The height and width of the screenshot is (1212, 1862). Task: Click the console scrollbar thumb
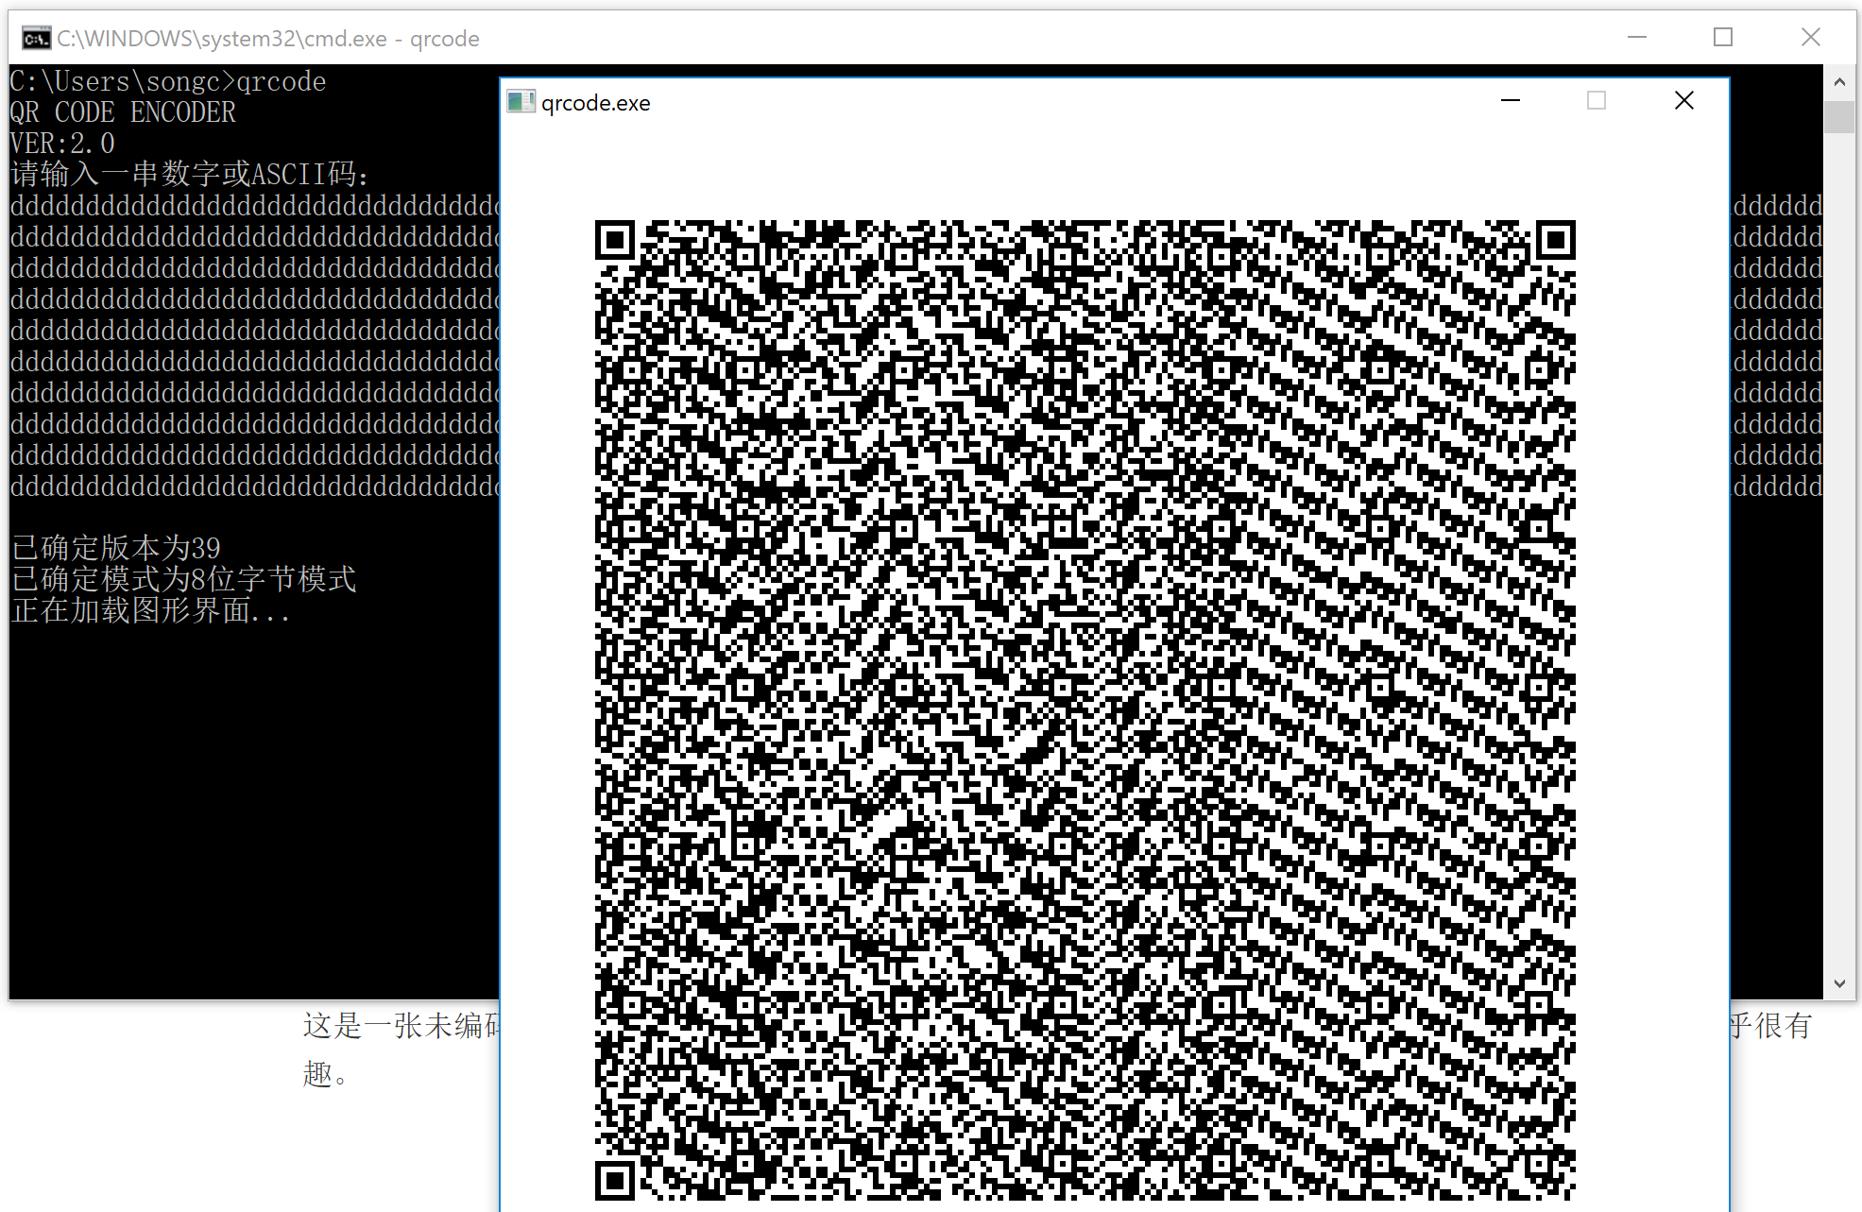point(1839,116)
